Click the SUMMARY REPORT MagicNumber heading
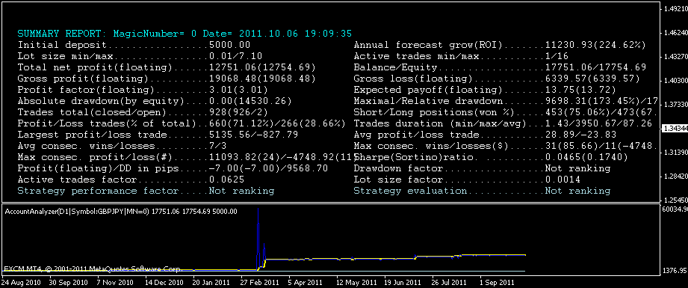688x288 pixels. coord(185,34)
